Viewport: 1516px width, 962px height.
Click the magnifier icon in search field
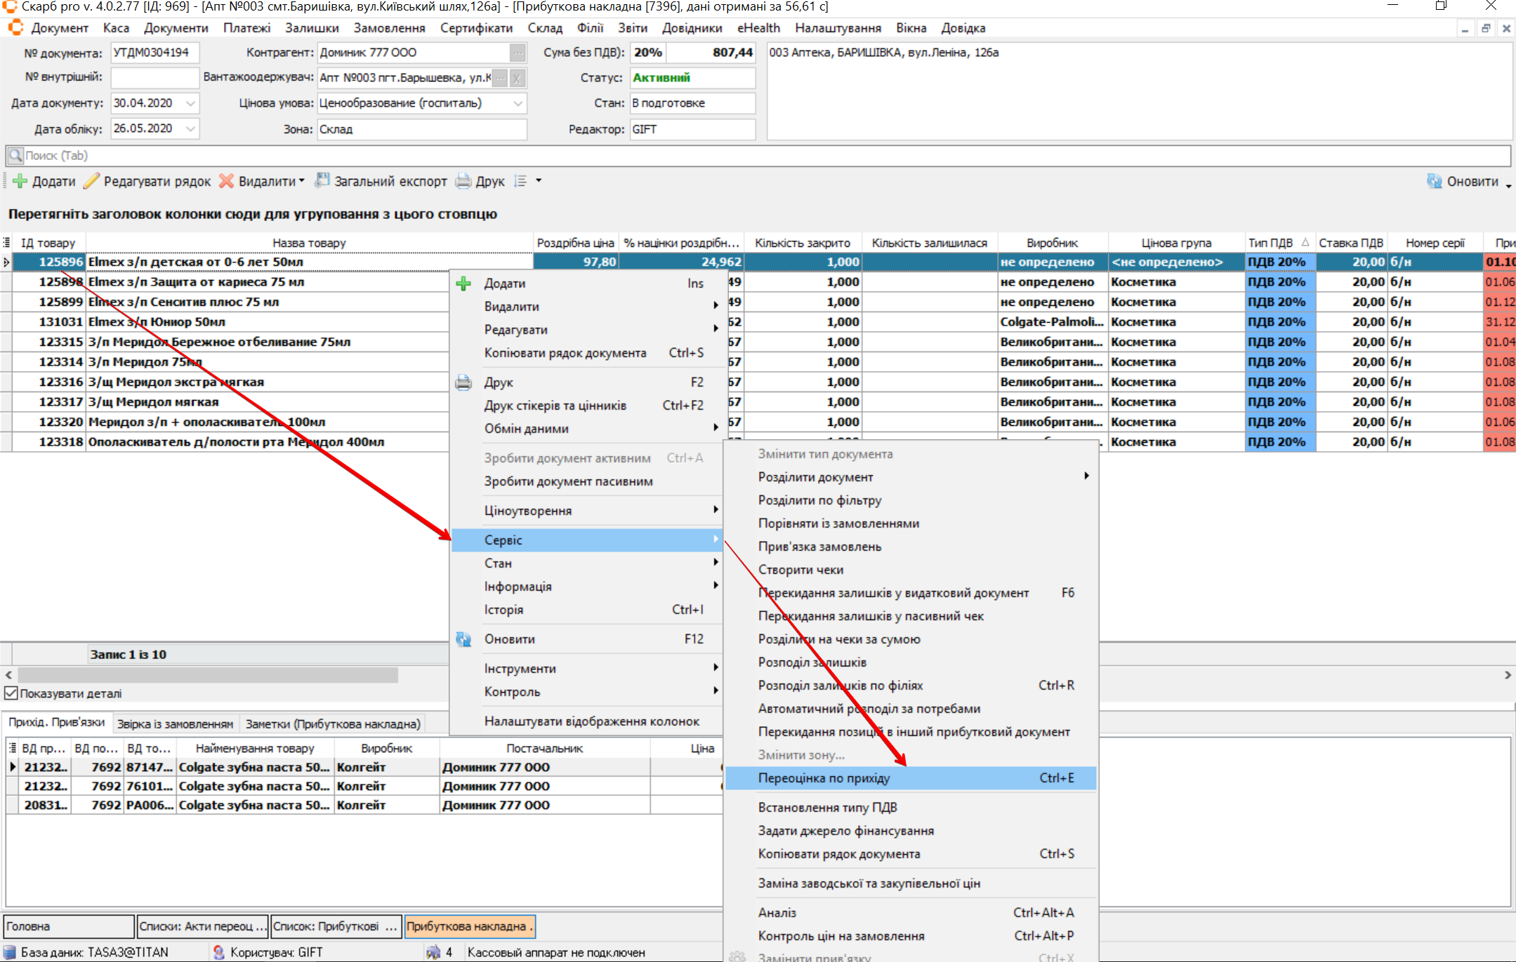click(15, 155)
